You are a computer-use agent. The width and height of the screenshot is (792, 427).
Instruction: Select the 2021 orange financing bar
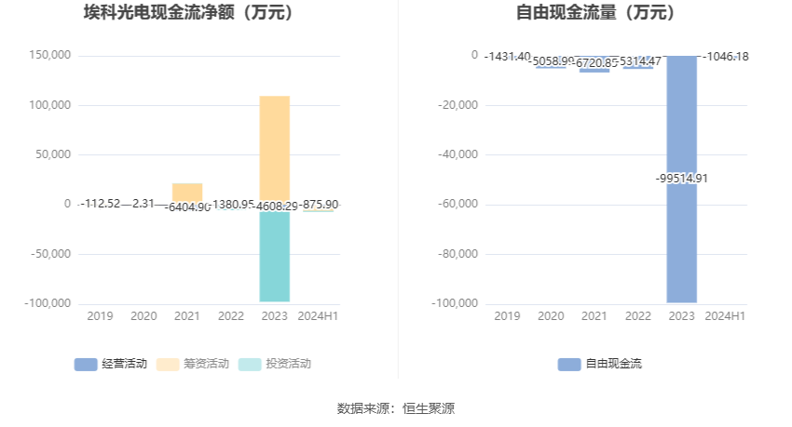187,192
